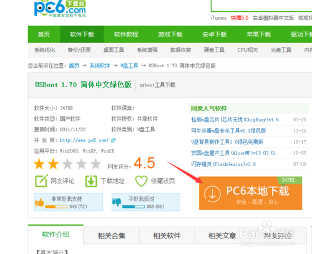Screen dimensions: 312x254
Task: Click the 4.5 rating score
Action: click(x=144, y=162)
